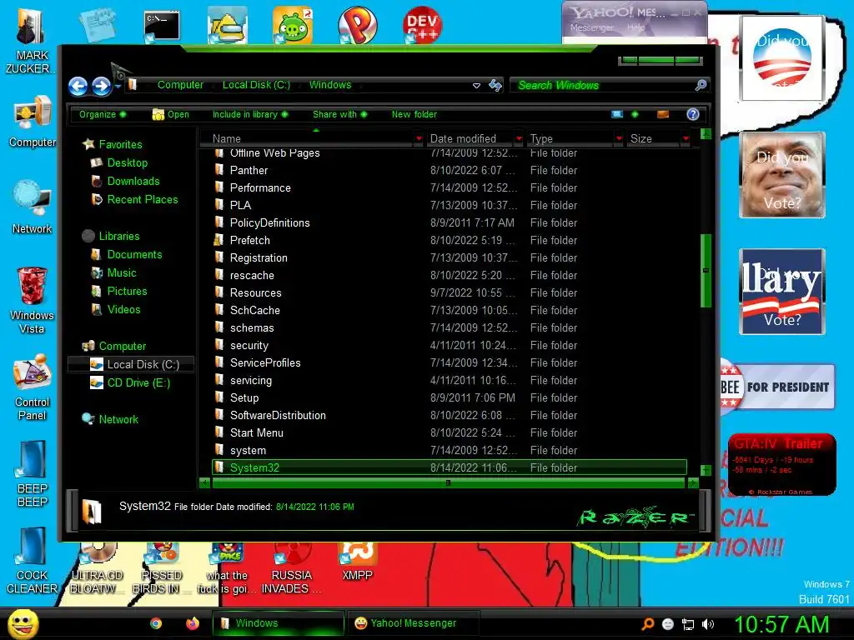This screenshot has height=640, width=854.
Task: Open the DEV C++ desktop icon
Action: click(x=422, y=25)
